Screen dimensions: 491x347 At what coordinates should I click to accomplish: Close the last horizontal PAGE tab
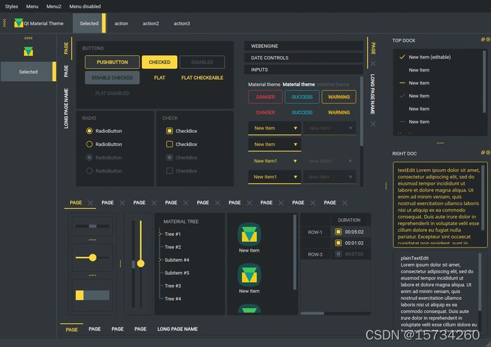[x=344, y=203]
